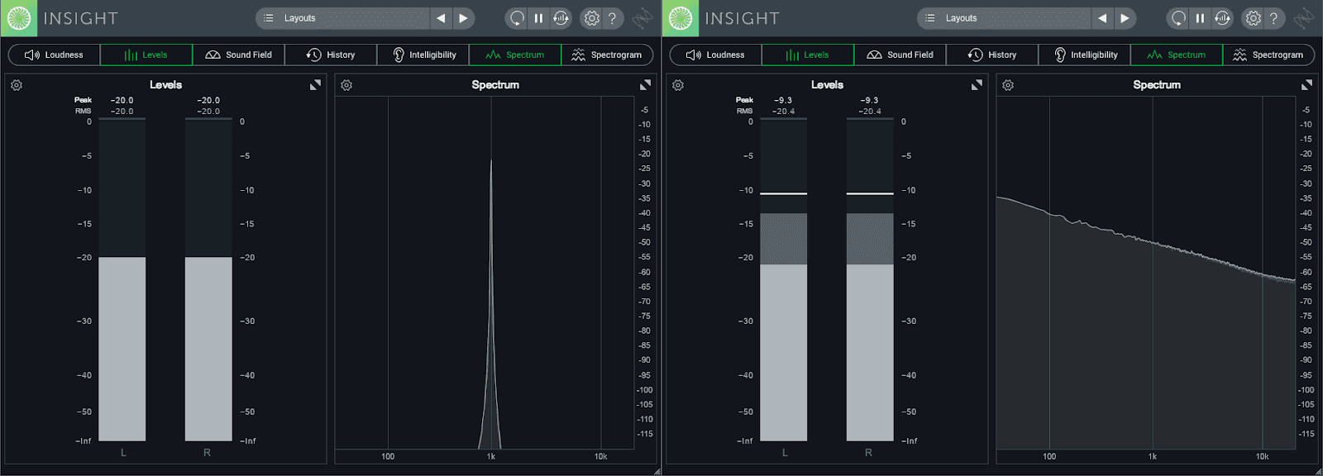This screenshot has width=1323, height=476.
Task: Open Levels panel settings gear, left window
Action: pos(17,85)
